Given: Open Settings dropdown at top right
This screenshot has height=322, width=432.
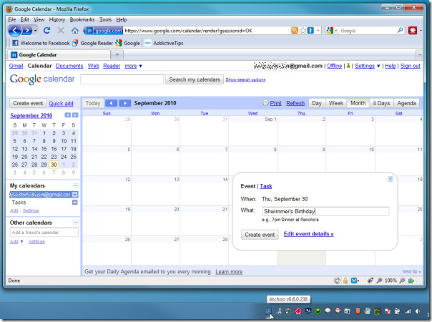Looking at the screenshot, I should pos(368,66).
